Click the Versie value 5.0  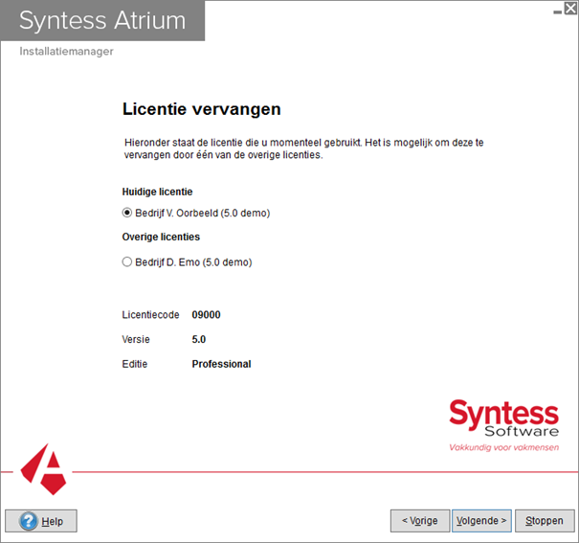pyautogui.click(x=199, y=339)
